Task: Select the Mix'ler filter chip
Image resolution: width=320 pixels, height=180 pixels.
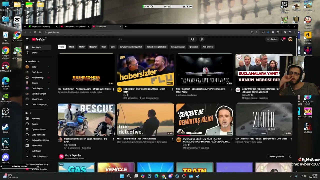Action: (82, 47)
